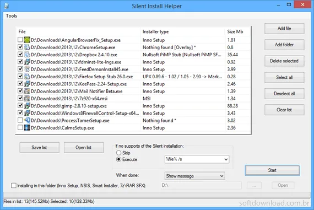Click the ChromeSetup.exe file icon
314x210 pixels.
click(27, 47)
